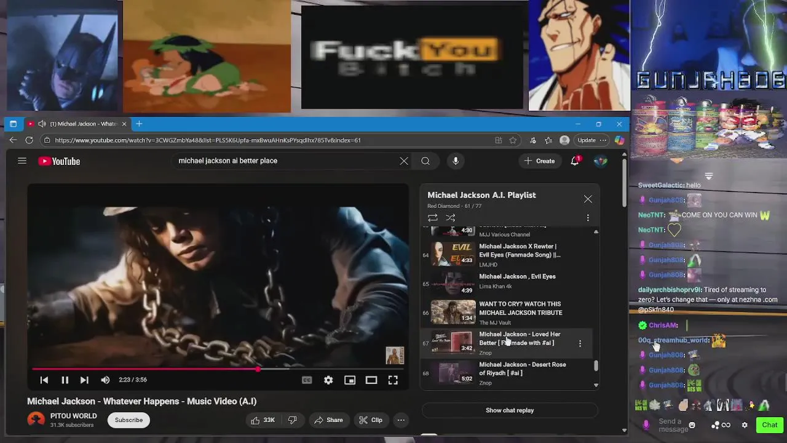Select the Michael Jackson browser tab
Image resolution: width=787 pixels, height=443 pixels.
(77, 124)
